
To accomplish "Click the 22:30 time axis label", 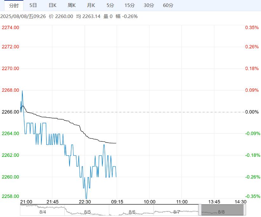I will click(85, 202).
